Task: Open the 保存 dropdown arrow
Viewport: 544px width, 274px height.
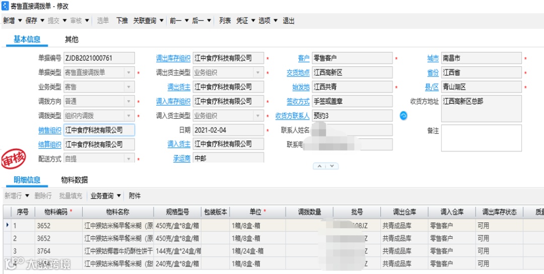Action: [x=42, y=21]
